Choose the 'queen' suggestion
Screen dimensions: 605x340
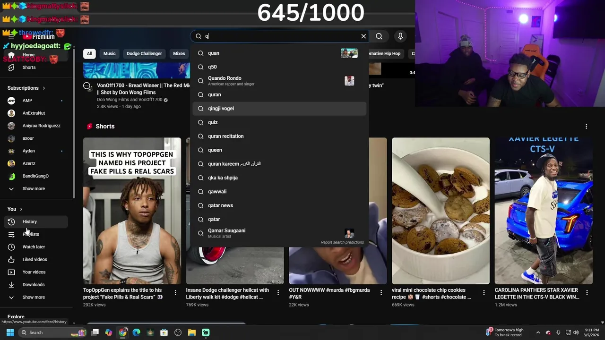pos(279,150)
